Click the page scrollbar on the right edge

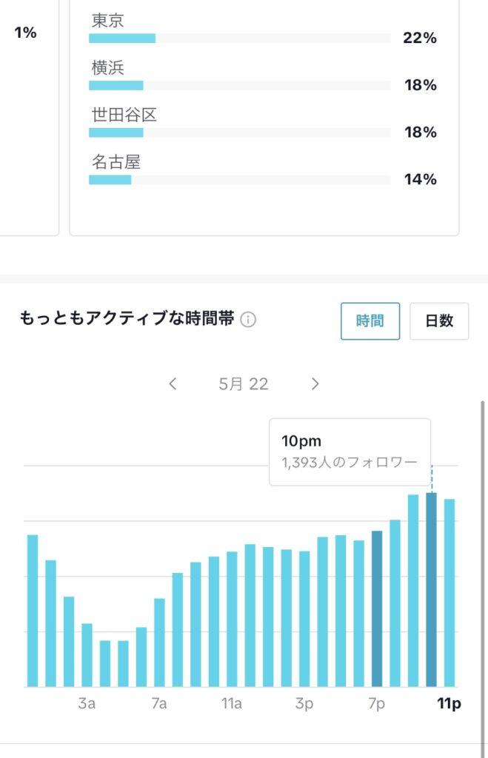484,555
